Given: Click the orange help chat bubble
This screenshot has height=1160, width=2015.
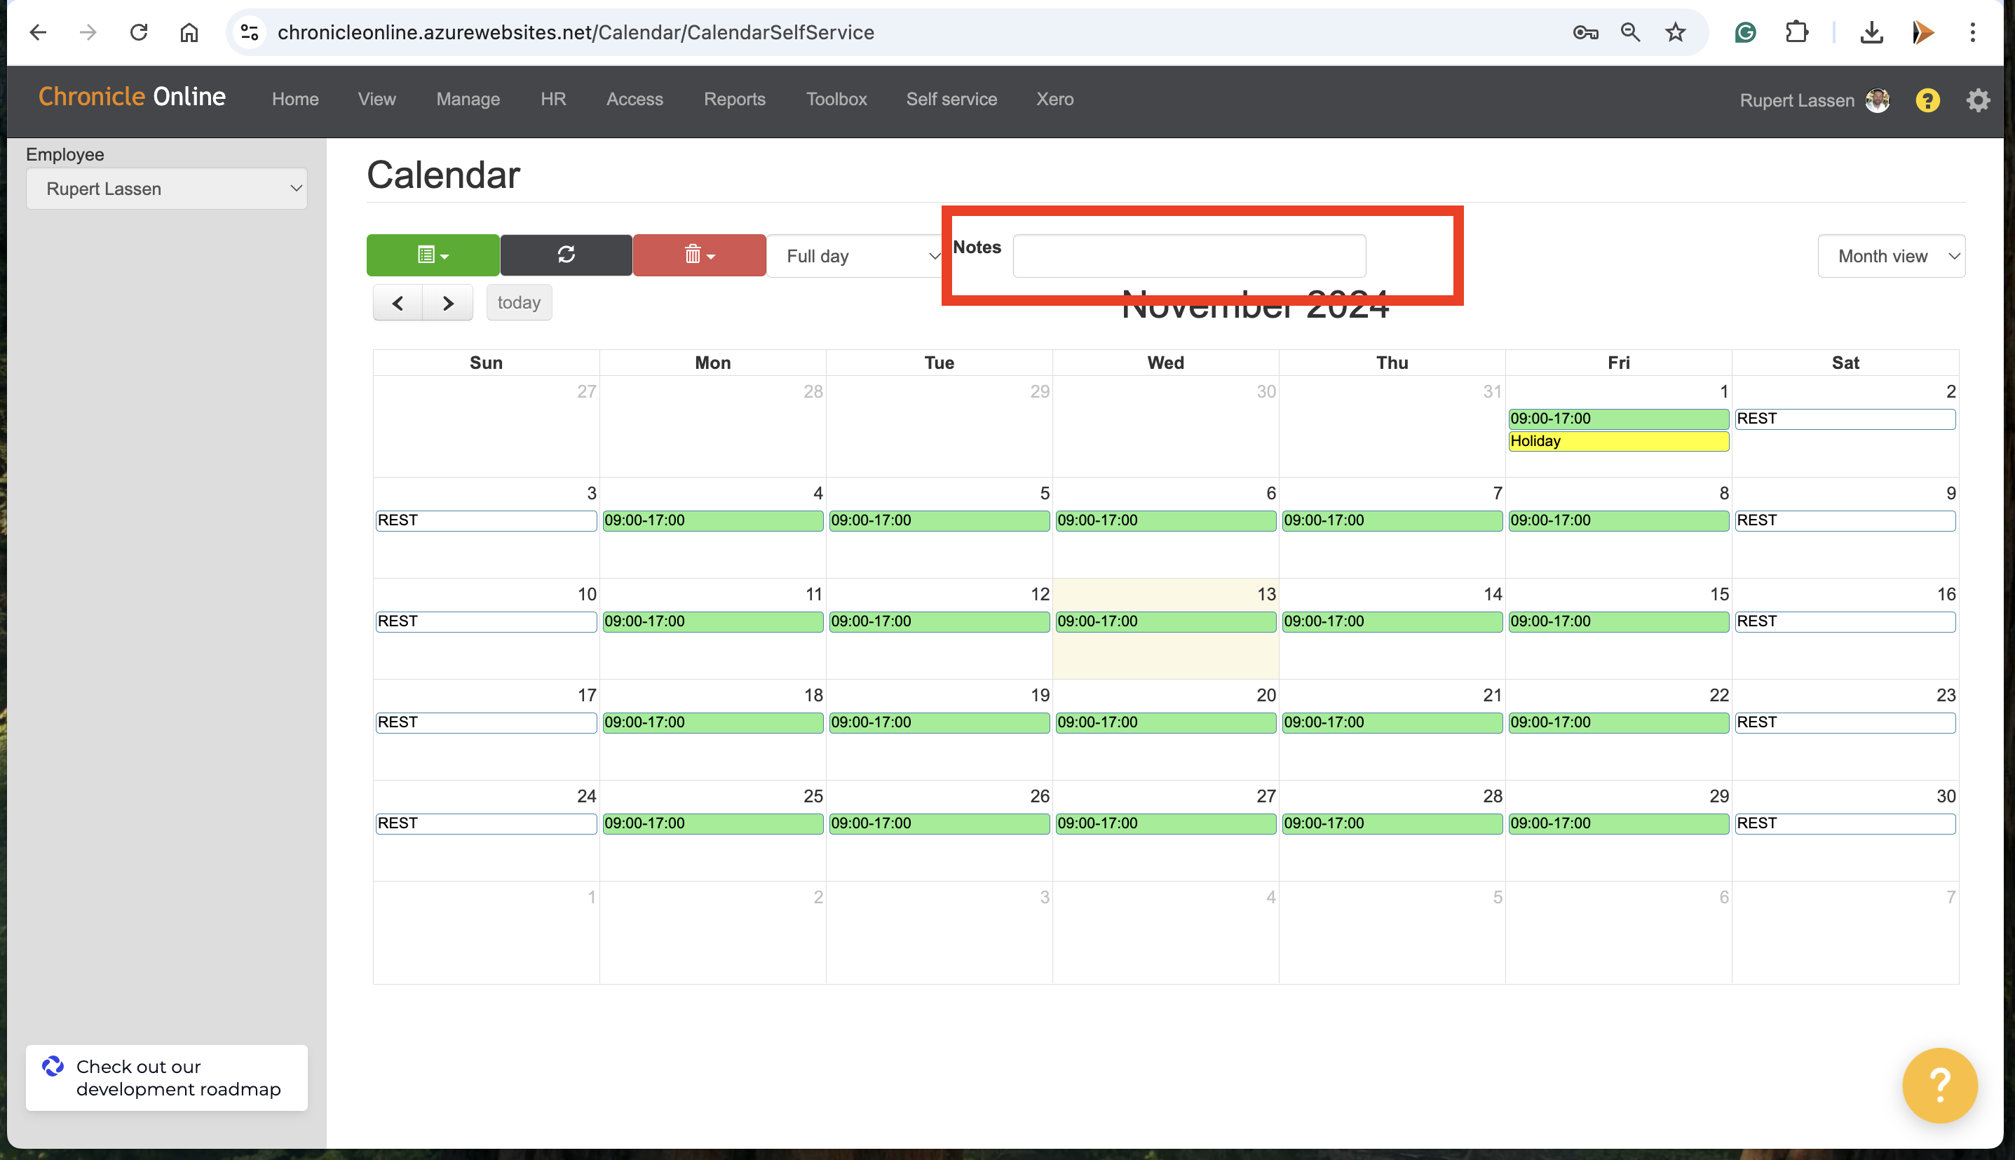Looking at the screenshot, I should tap(1939, 1084).
